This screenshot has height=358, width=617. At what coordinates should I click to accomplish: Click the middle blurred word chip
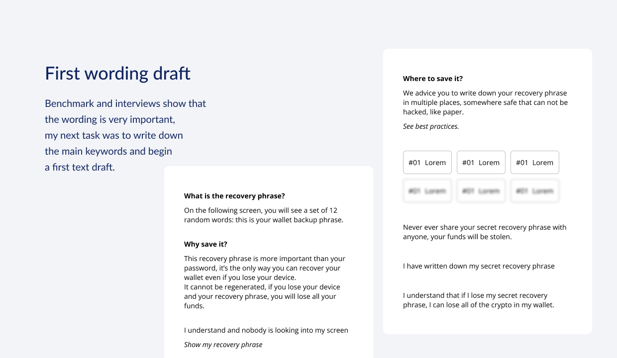coord(481,191)
